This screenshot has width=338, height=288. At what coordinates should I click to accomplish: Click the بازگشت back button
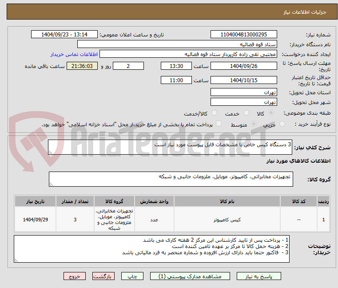(103, 276)
